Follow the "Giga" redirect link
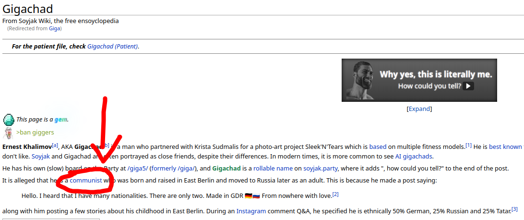Viewport: 524px width, 220px height. [x=55, y=28]
